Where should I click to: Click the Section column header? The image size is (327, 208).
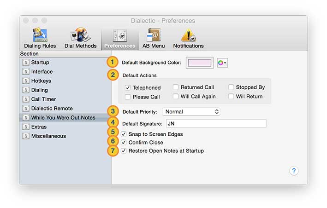click(65, 54)
